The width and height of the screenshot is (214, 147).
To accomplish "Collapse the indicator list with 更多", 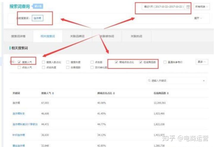I will click(x=202, y=62).
